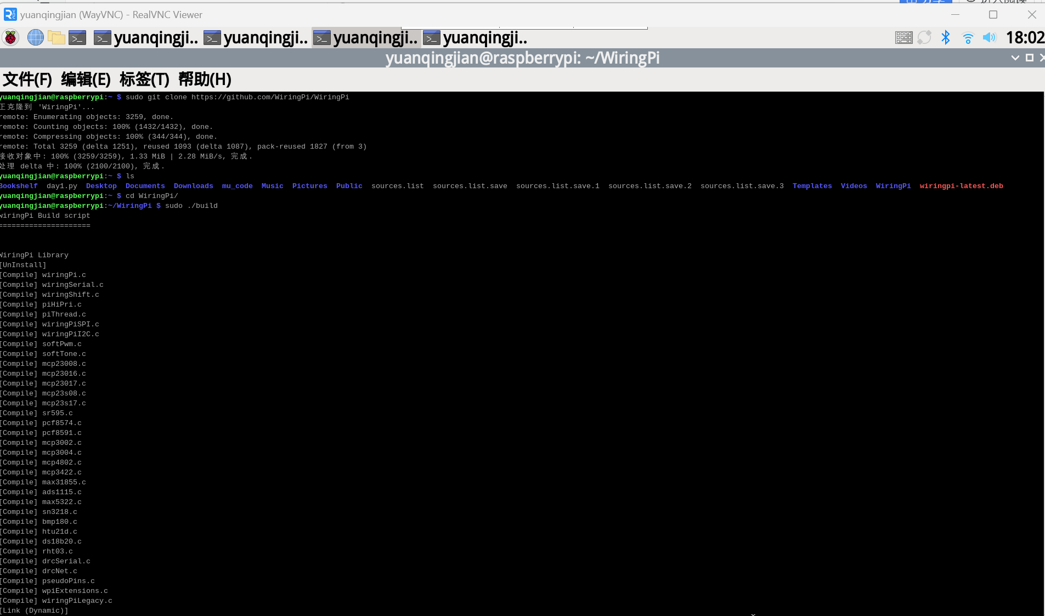
Task: Click the '[Compile] wiringSerial.c' line
Action: [52, 285]
